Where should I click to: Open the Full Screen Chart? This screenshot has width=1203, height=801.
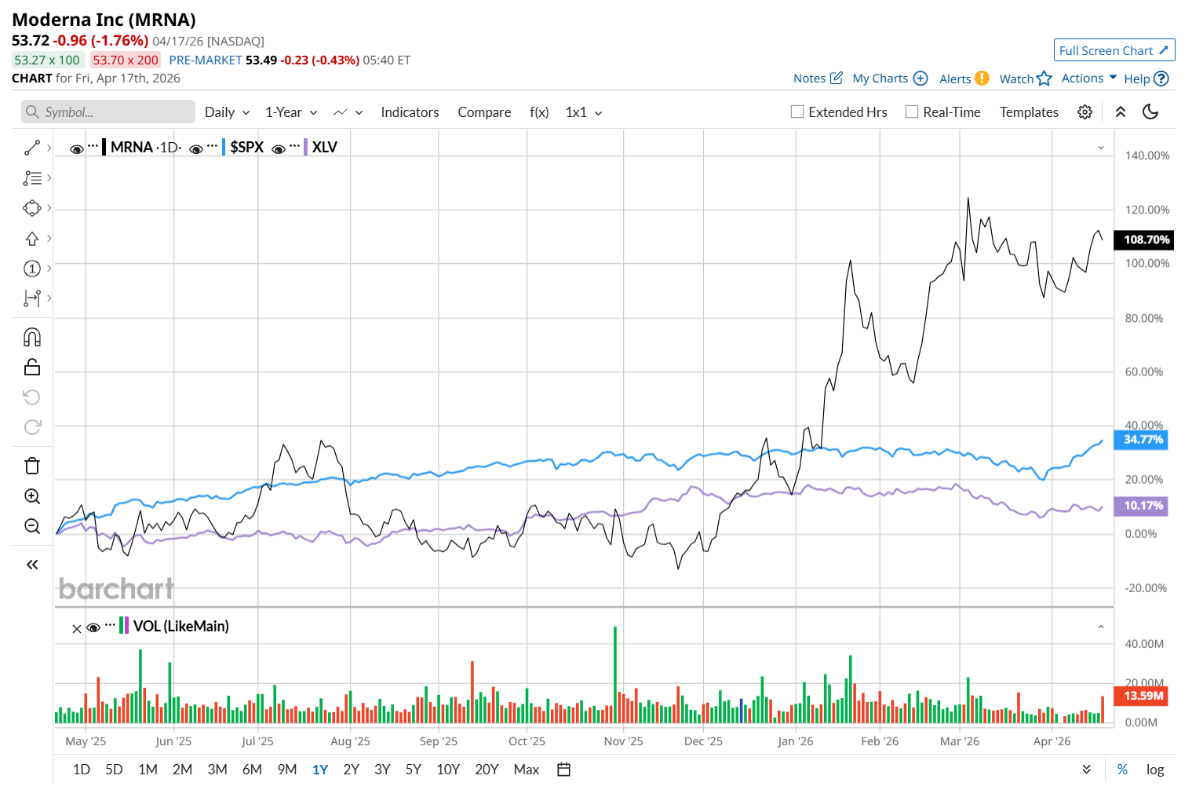(1114, 50)
